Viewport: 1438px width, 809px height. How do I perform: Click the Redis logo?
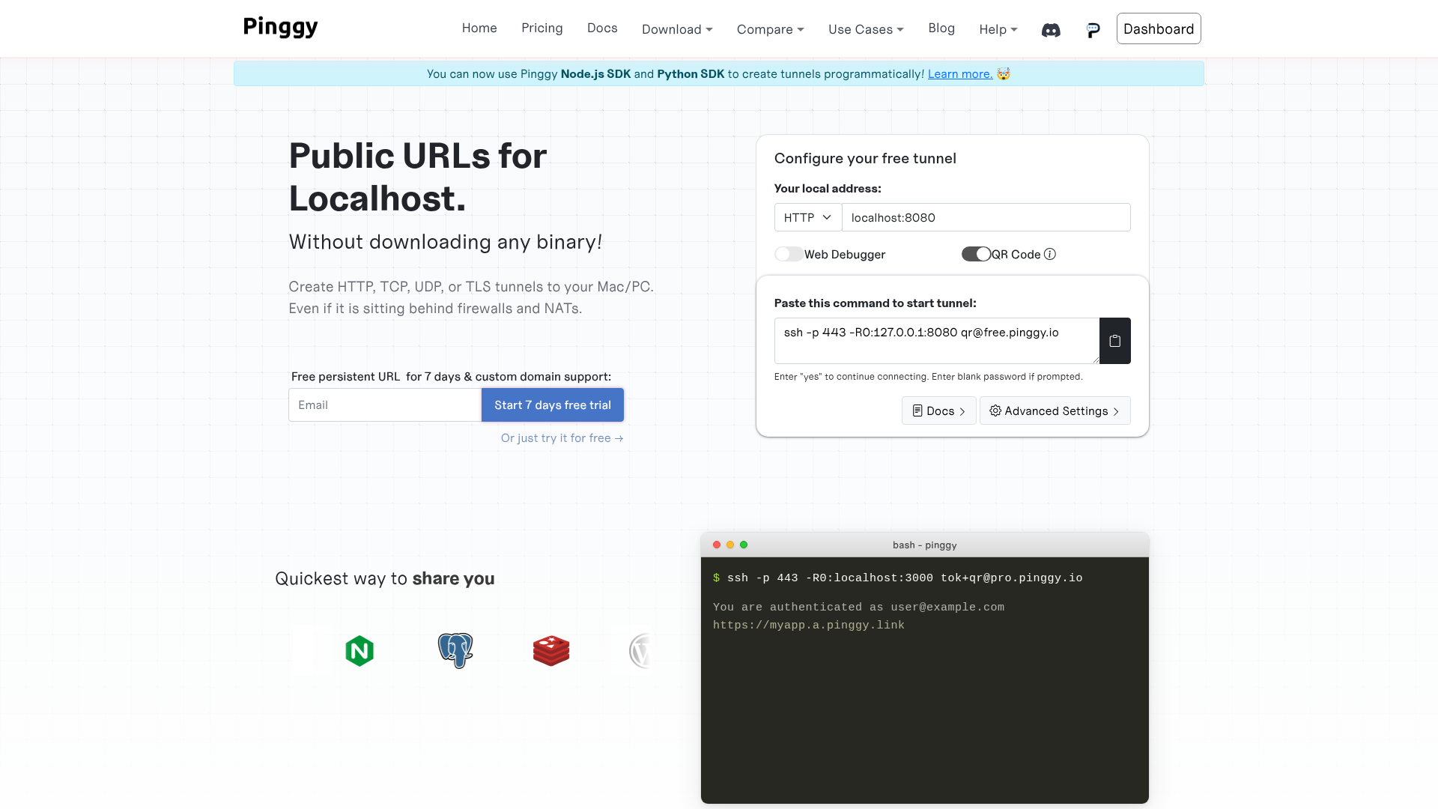coord(551,650)
